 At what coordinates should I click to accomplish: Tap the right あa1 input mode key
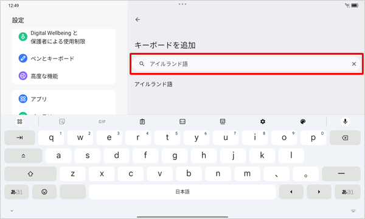[x=347, y=192]
